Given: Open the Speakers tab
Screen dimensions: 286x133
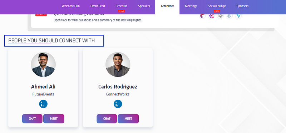Looking at the screenshot, I should [x=144, y=6].
